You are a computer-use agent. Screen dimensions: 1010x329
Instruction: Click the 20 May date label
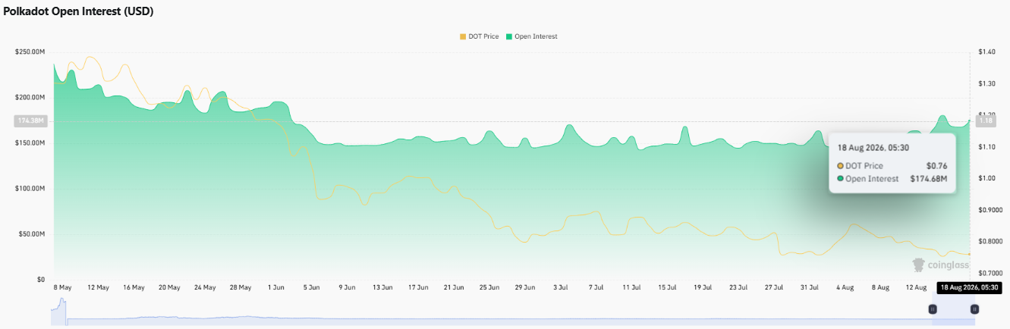click(x=169, y=288)
